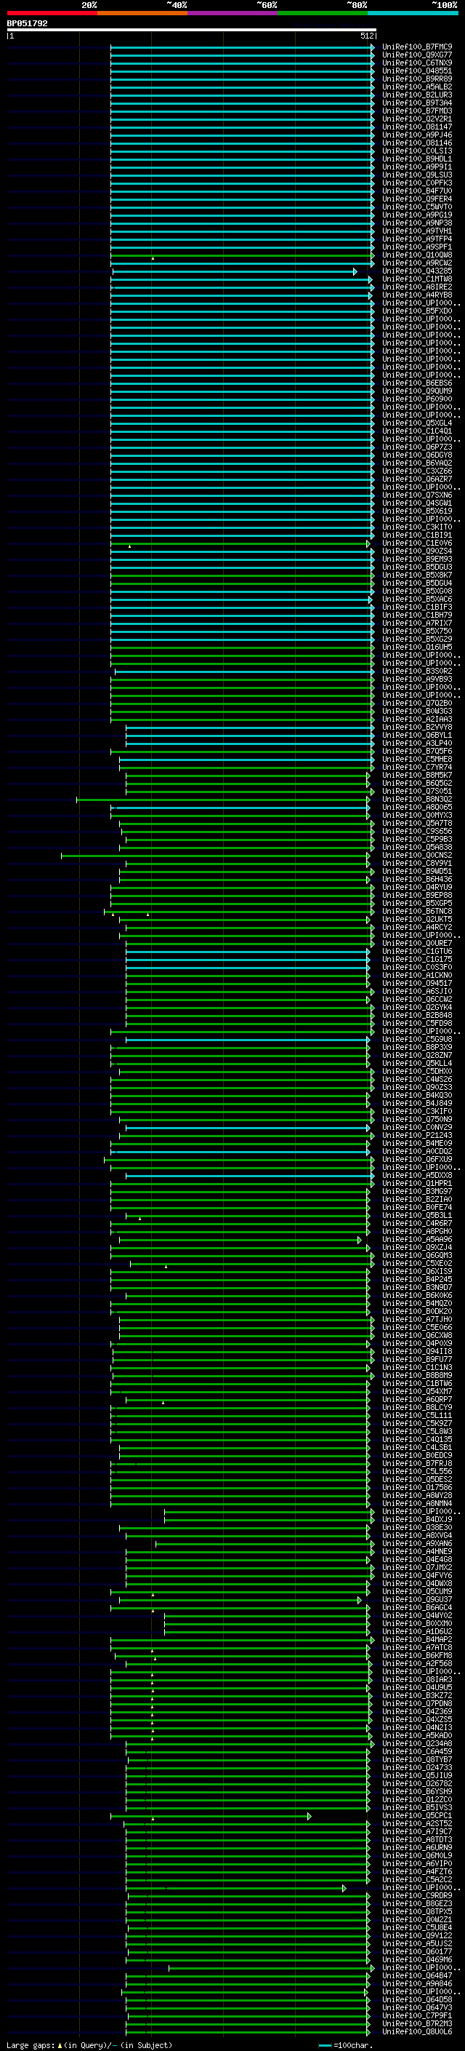Select the UniRef100_Q6CCW2 label
The width and height of the screenshot is (465, 2051).
click(417, 999)
